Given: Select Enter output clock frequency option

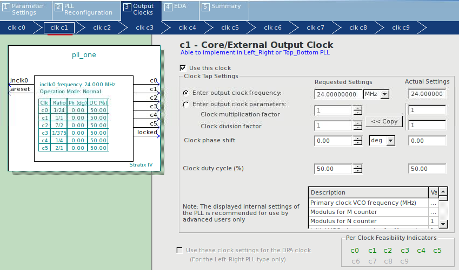Looking at the screenshot, I should coord(185,93).
